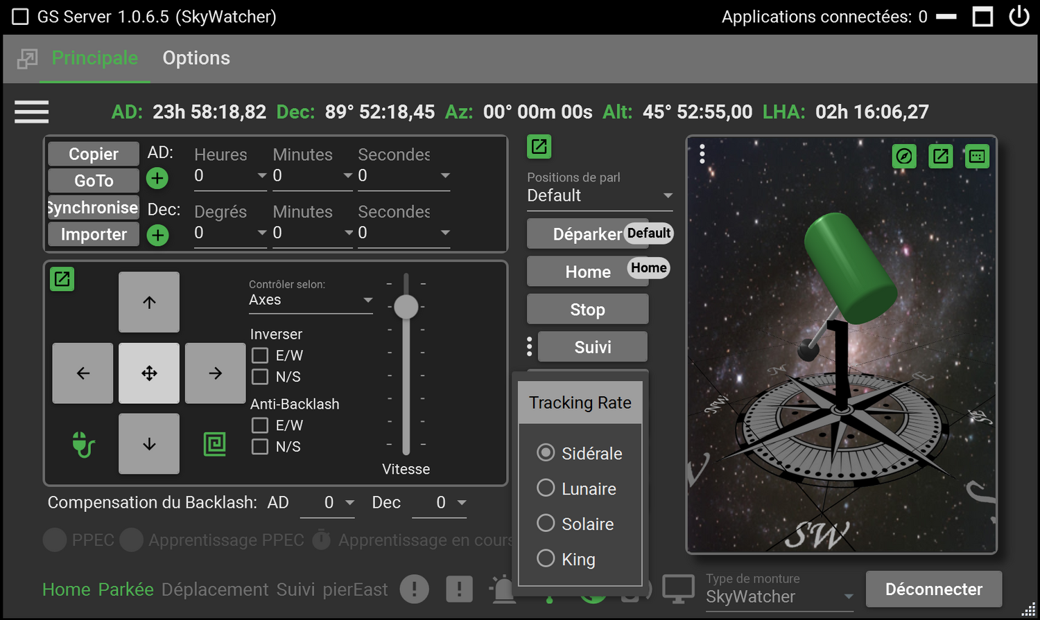
Task: Click the Déconnecter button
Action: tap(934, 590)
